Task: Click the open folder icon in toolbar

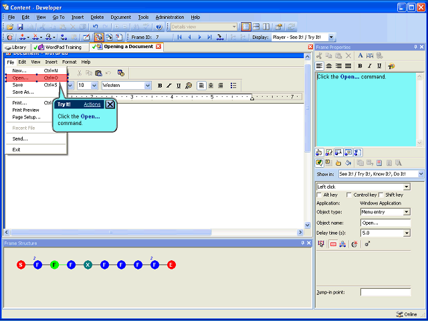Action: point(10,27)
